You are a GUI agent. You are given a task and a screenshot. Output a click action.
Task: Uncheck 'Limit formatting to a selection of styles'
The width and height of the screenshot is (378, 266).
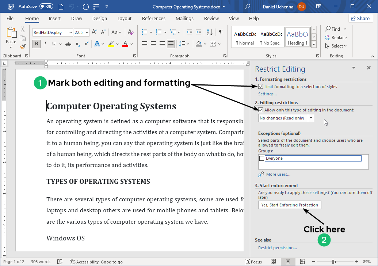[261, 87]
